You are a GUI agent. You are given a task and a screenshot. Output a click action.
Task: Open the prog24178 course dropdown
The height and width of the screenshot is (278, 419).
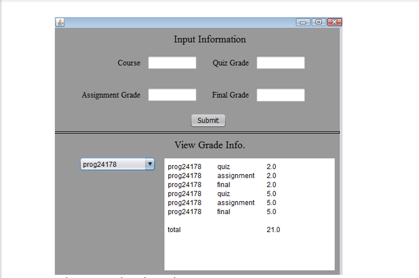tap(117, 164)
